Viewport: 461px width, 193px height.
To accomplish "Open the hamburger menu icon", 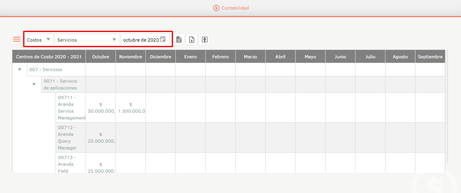I will coord(17,39).
